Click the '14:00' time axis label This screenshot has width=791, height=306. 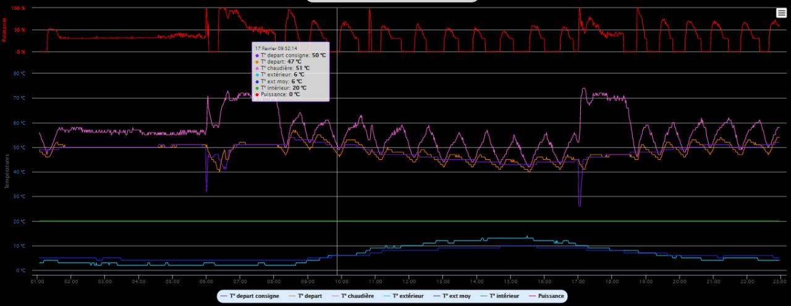pos(476,281)
